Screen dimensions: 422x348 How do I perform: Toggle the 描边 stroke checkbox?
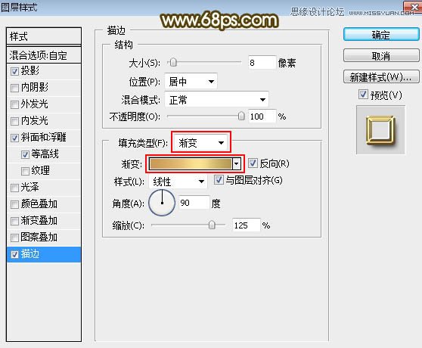(x=14, y=254)
